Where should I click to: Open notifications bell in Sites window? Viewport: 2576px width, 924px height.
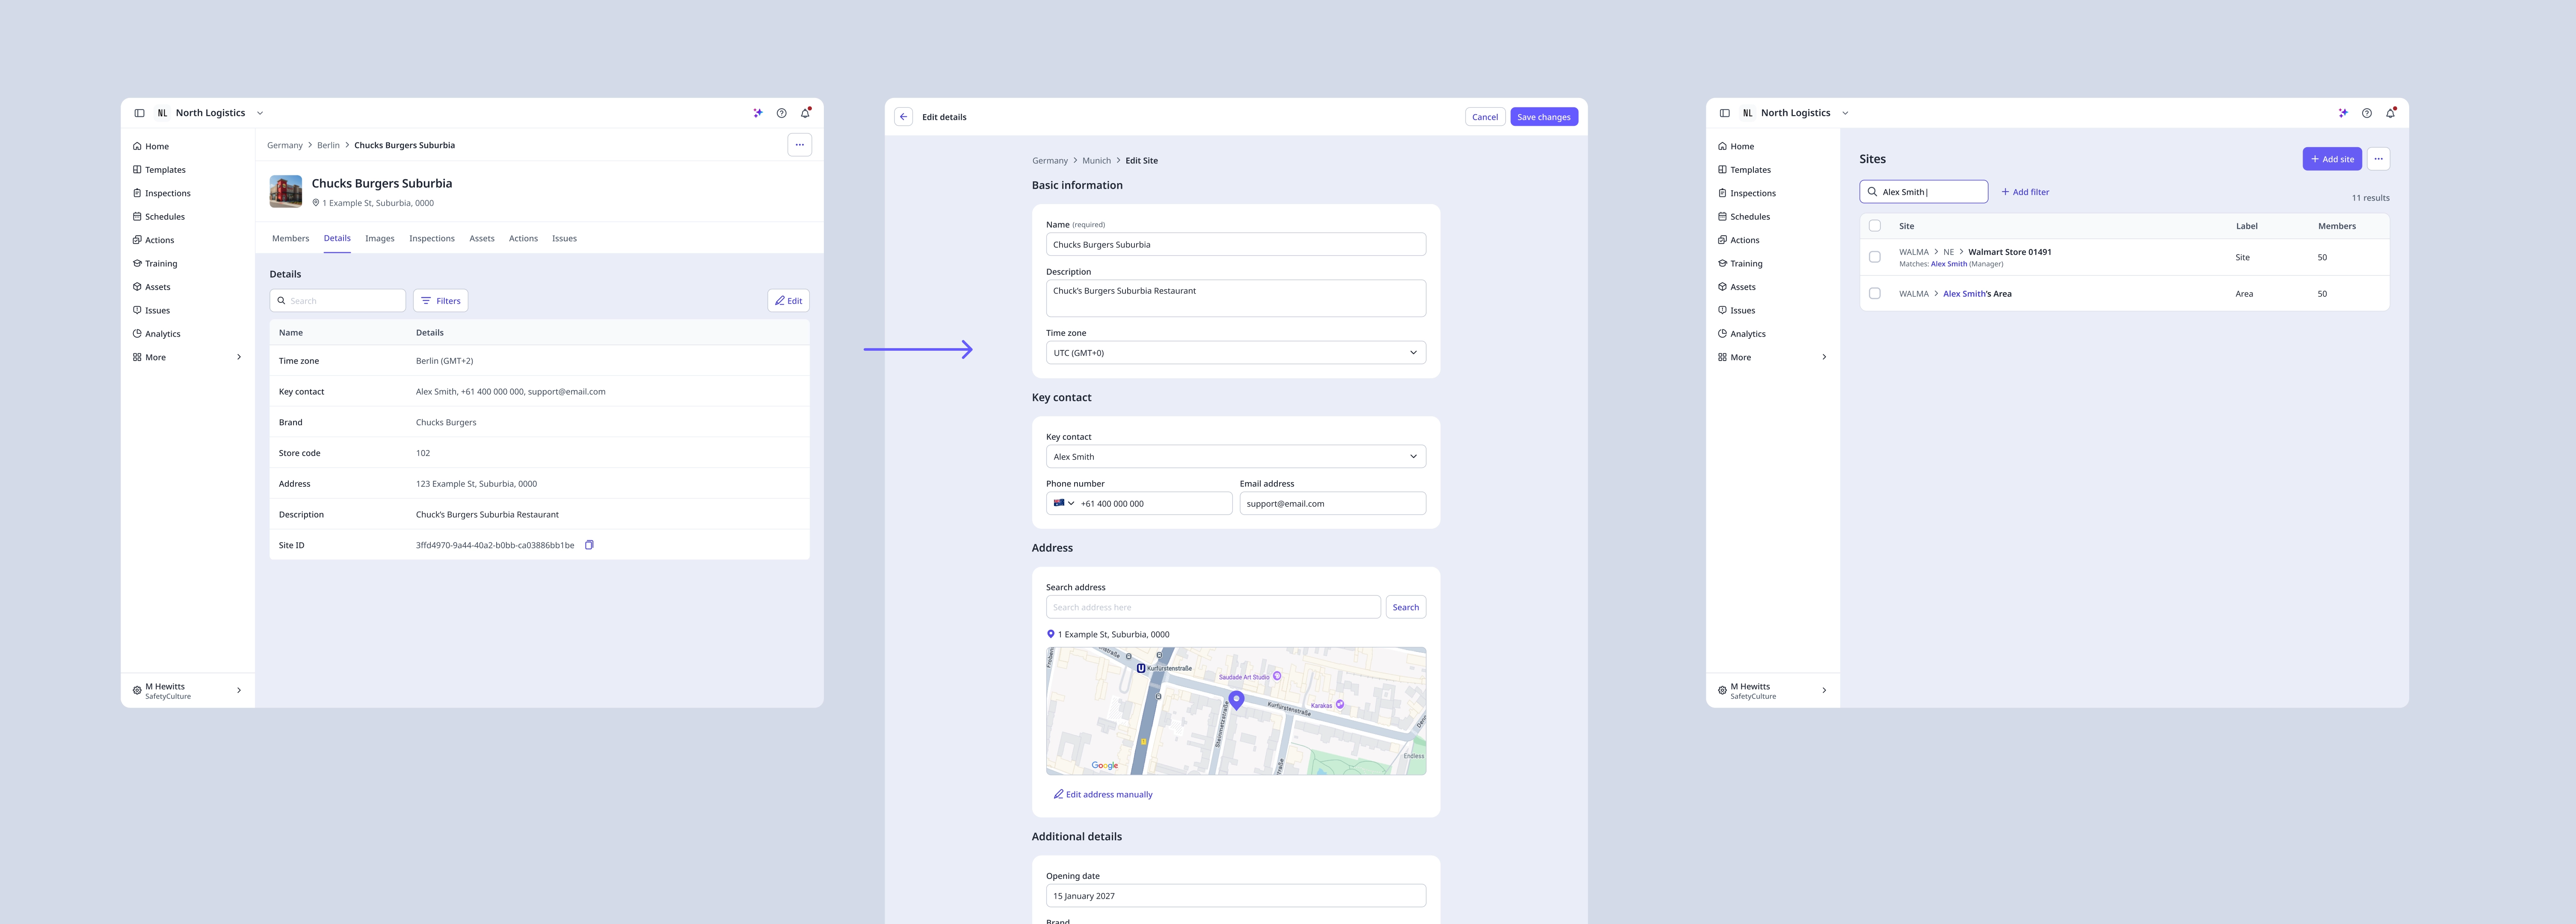click(2390, 113)
